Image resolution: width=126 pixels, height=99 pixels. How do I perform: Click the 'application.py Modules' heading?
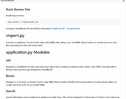pos(28,52)
